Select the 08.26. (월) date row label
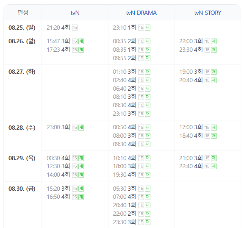The width and height of the screenshot is (244, 228). tap(22, 41)
